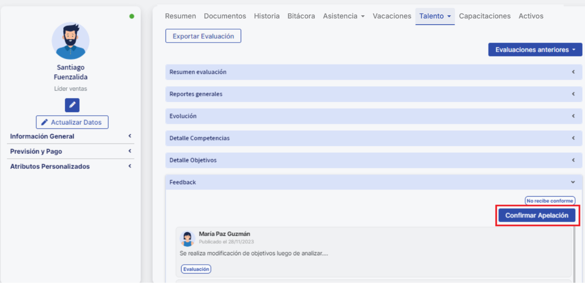The height and width of the screenshot is (285, 585).
Task: Expand the Resumen evaluación panel
Action: point(373,72)
